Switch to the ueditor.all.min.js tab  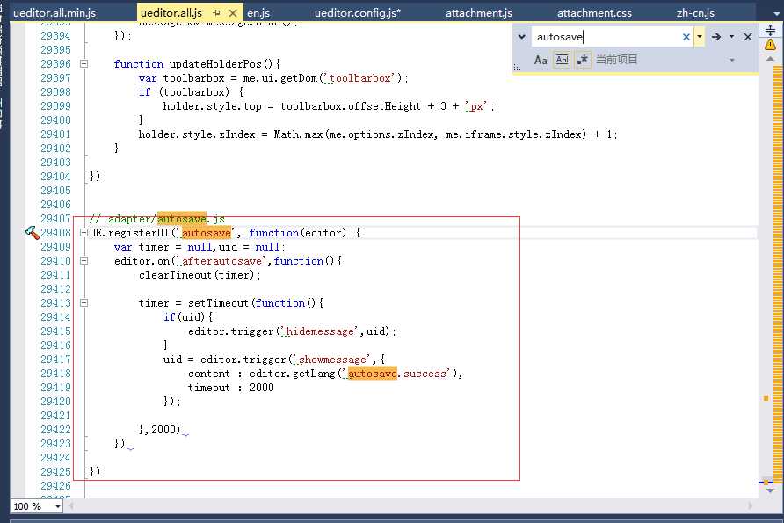[x=54, y=12]
